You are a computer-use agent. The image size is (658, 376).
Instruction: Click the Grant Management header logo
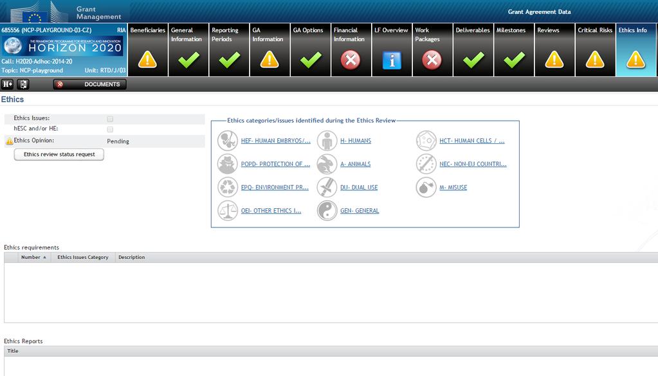(65, 12)
